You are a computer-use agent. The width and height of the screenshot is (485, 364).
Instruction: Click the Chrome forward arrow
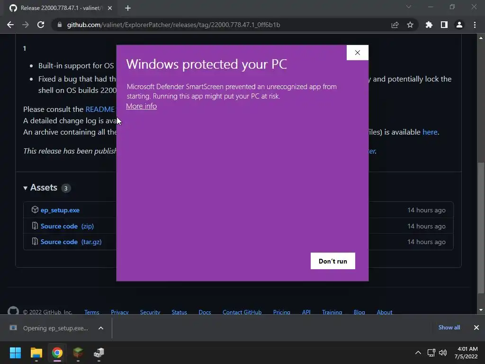(x=26, y=25)
